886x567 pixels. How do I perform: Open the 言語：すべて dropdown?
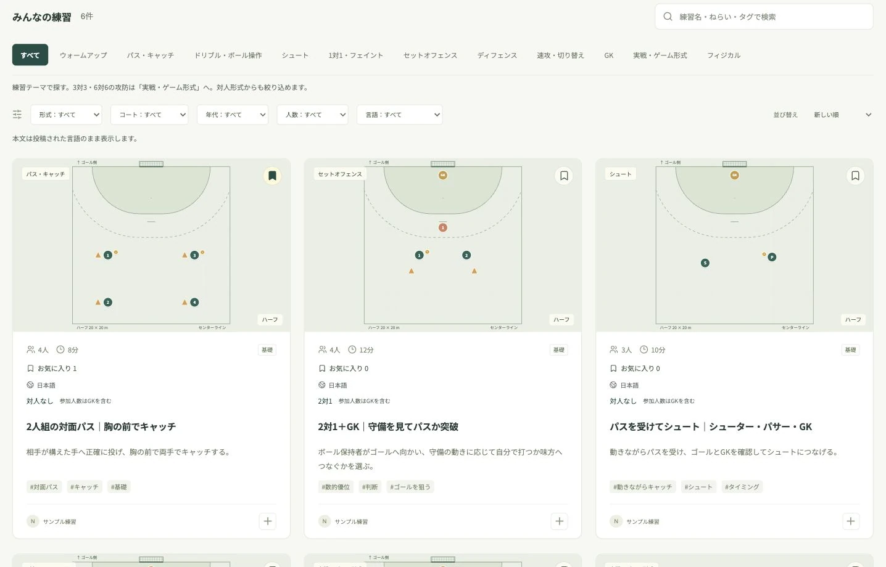(x=400, y=115)
